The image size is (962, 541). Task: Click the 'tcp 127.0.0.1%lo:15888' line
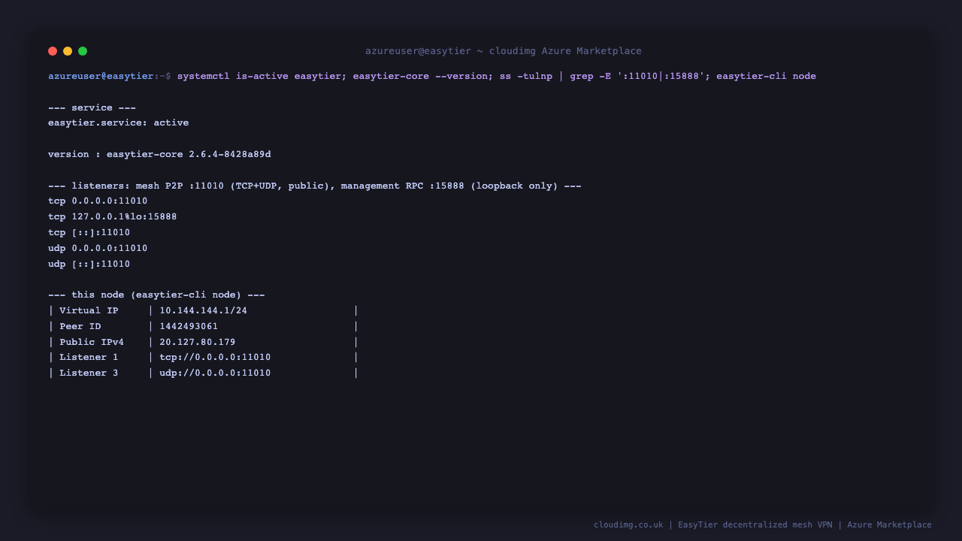click(112, 216)
